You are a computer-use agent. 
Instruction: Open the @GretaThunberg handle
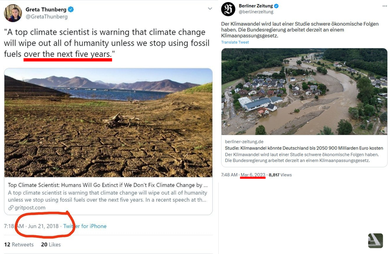tap(47, 17)
